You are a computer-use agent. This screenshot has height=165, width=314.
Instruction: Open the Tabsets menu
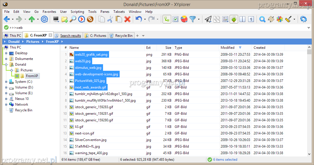(x=119, y=12)
